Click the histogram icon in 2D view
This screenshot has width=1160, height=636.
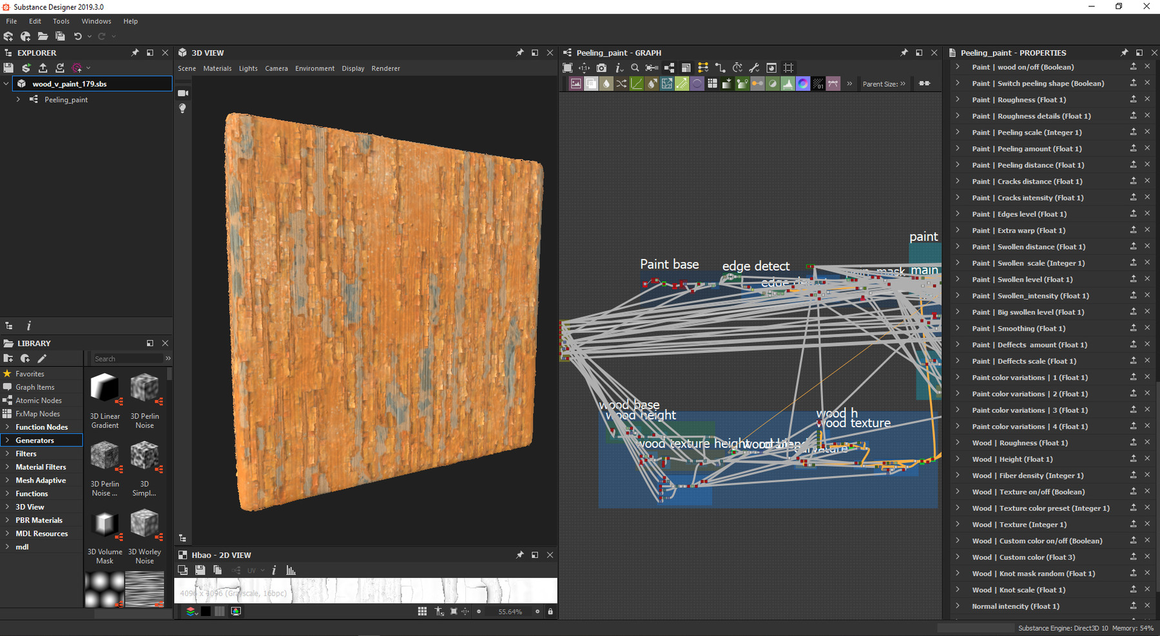coord(291,570)
